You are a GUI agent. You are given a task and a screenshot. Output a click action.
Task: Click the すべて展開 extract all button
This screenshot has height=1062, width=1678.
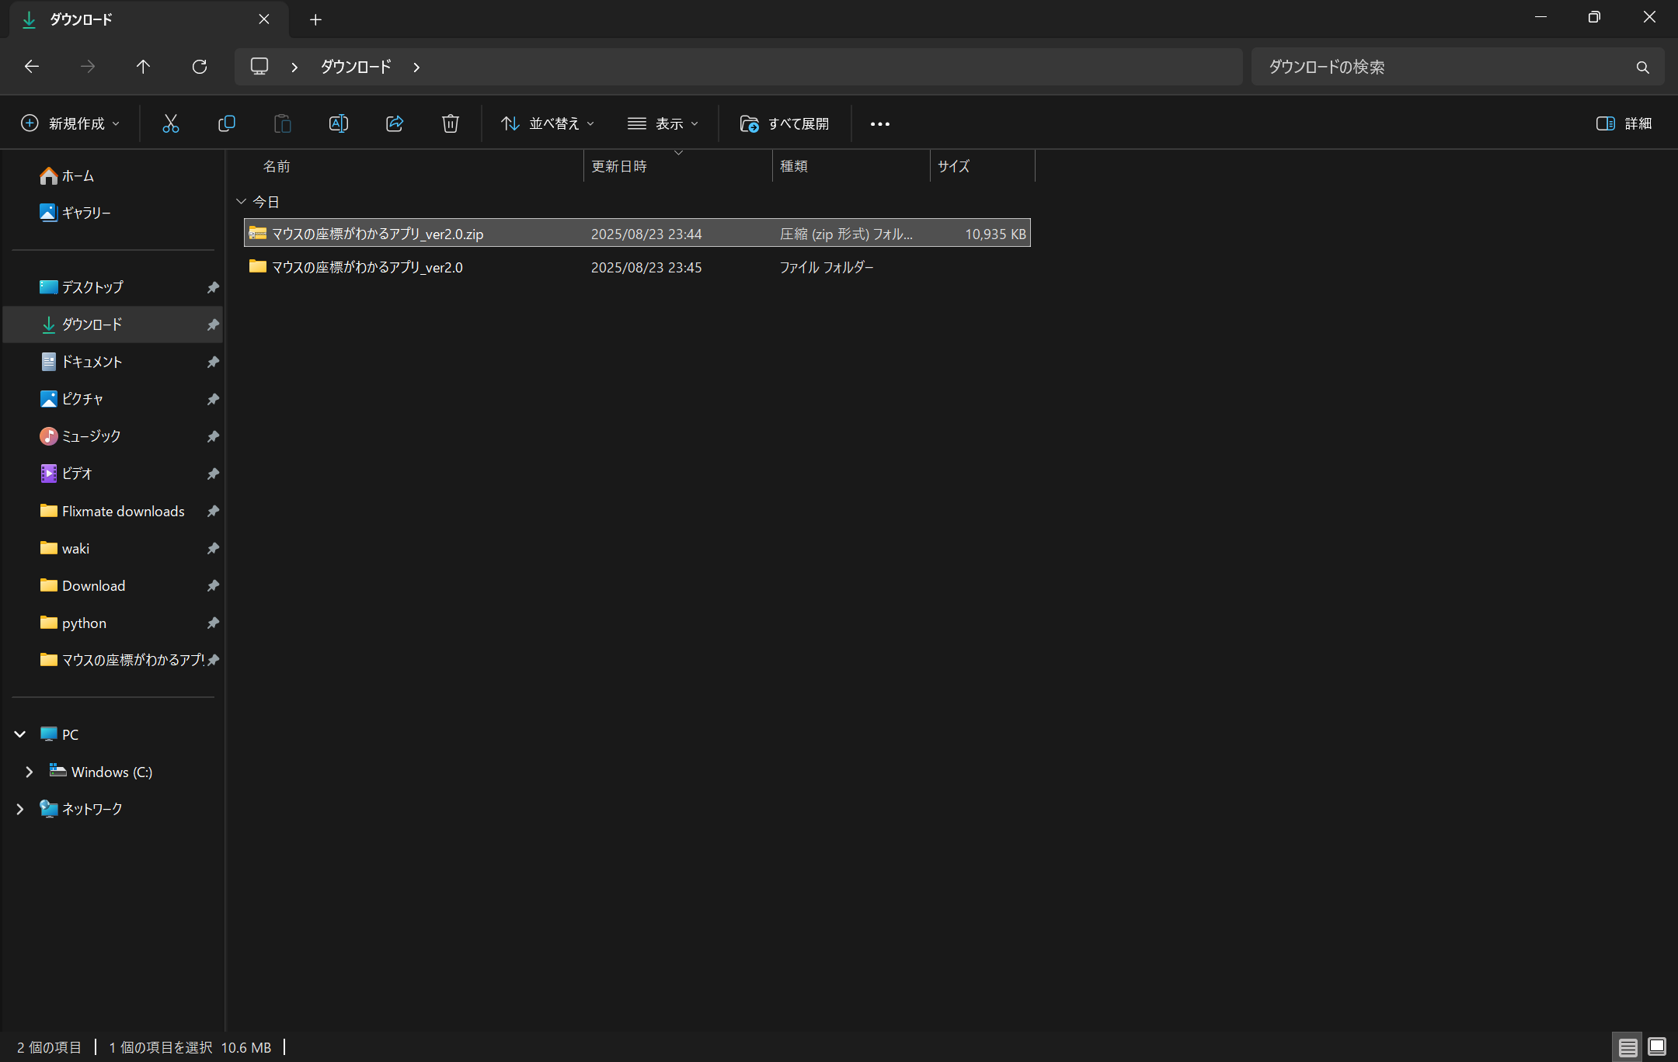pyautogui.click(x=785, y=123)
